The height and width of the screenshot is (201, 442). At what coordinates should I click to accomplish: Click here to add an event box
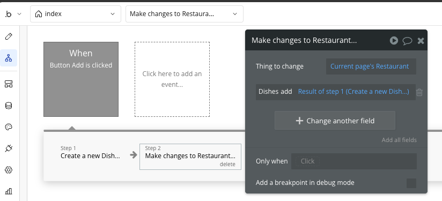[172, 79]
